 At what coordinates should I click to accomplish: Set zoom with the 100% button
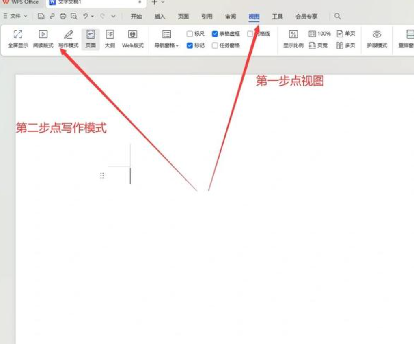pos(320,34)
